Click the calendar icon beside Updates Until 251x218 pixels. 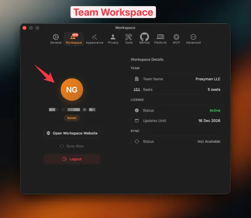pos(137,121)
